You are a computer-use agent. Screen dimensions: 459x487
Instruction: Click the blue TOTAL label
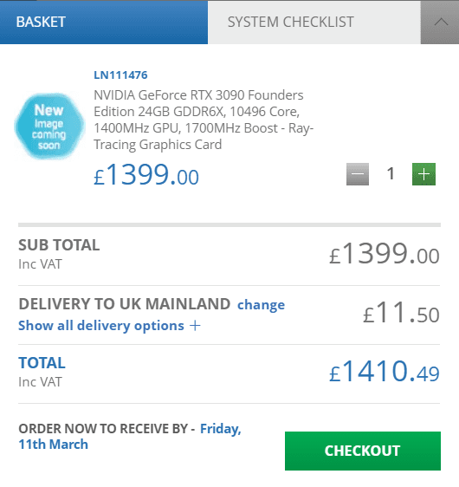(42, 363)
